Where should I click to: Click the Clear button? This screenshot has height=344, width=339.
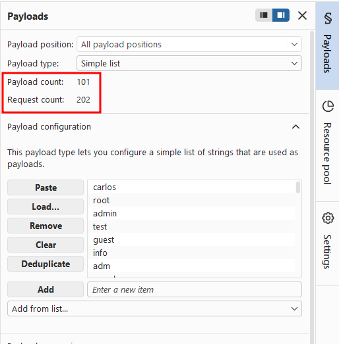click(x=46, y=245)
